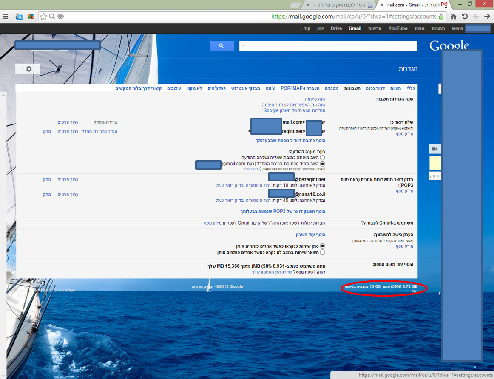The width and height of the screenshot is (494, 379).
Task: Open the 'כללי' settings tab
Action: pos(411,88)
